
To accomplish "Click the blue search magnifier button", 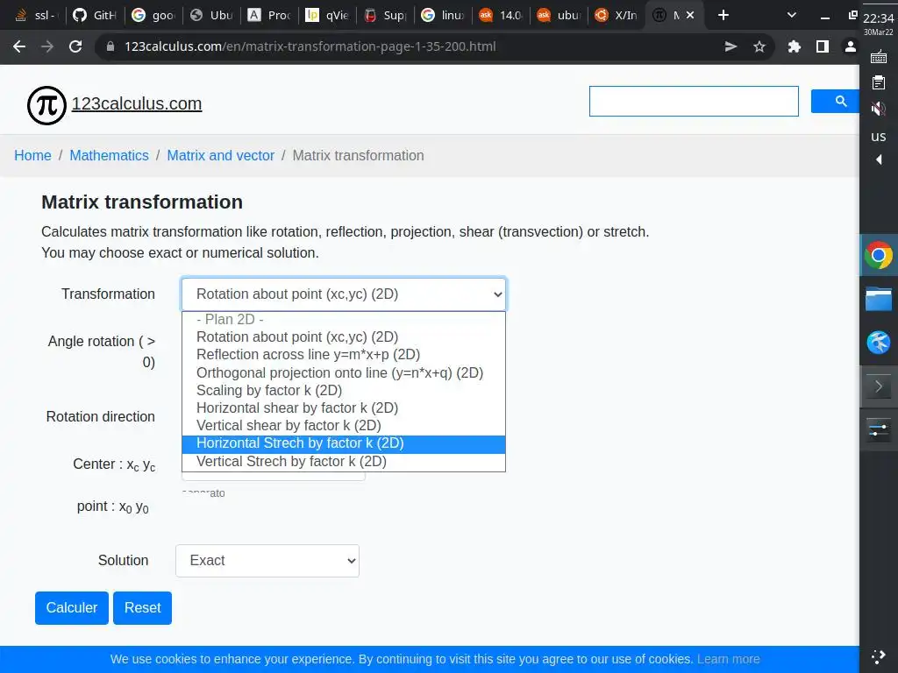I will (835, 102).
